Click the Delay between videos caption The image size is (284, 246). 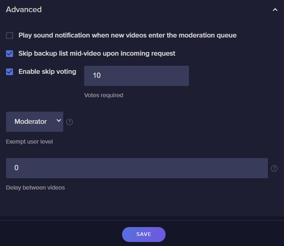(x=35, y=188)
